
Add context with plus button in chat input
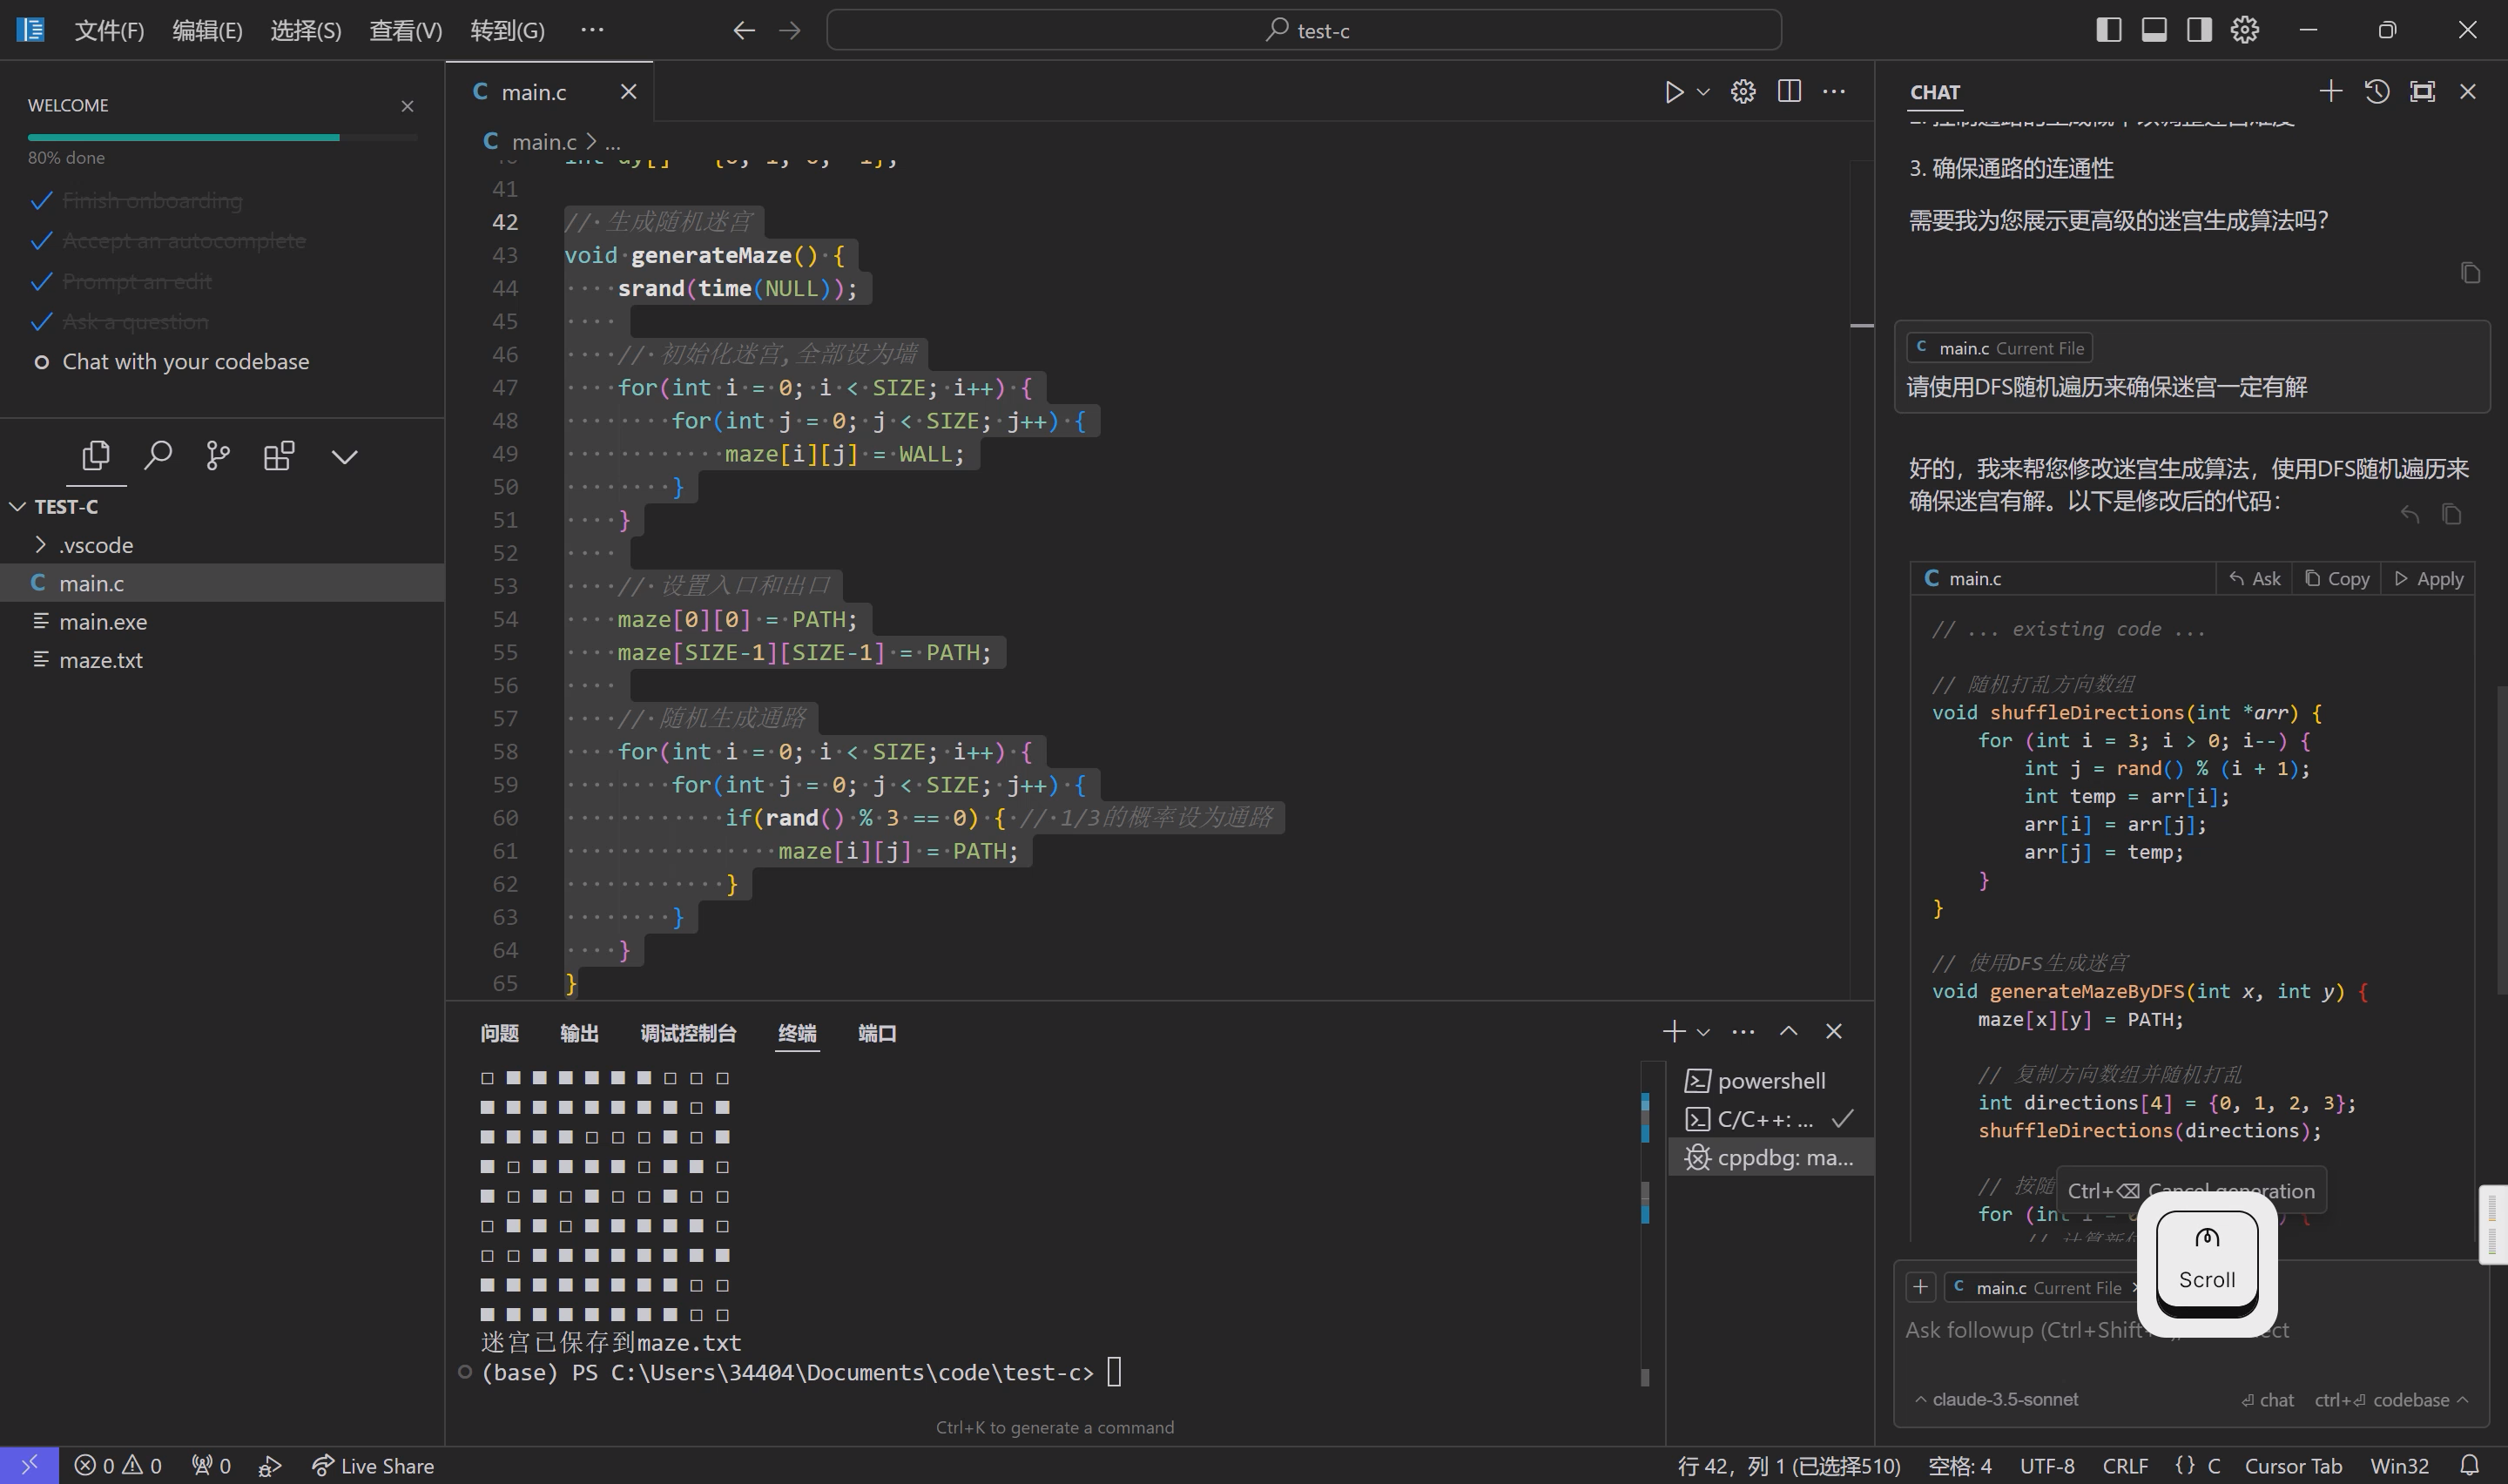click(x=1920, y=1287)
